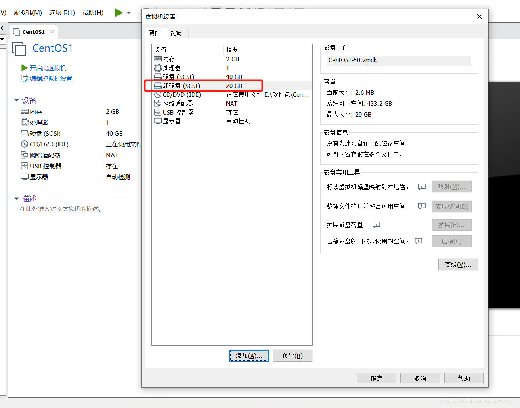The image size is (520, 408).
Task: Select the CentOS1 tab in main window
Action: point(34,32)
